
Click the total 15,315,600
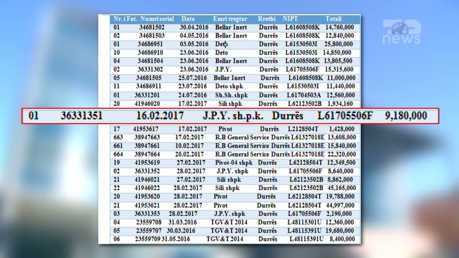click(339, 70)
